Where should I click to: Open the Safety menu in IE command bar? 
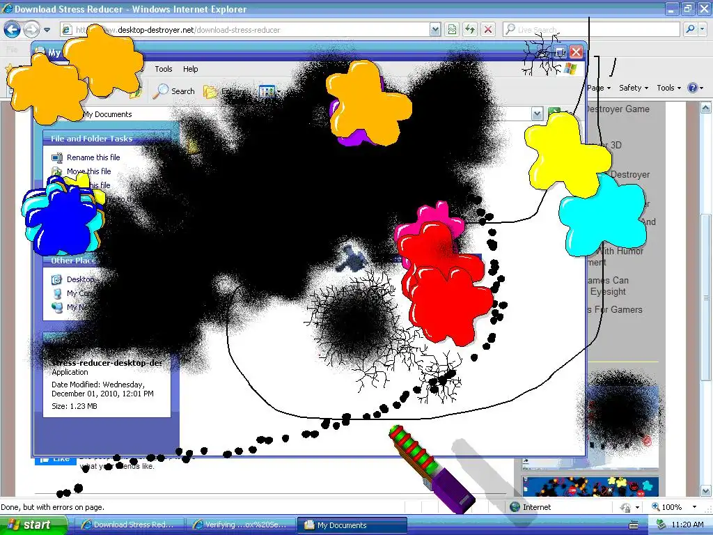tap(634, 88)
